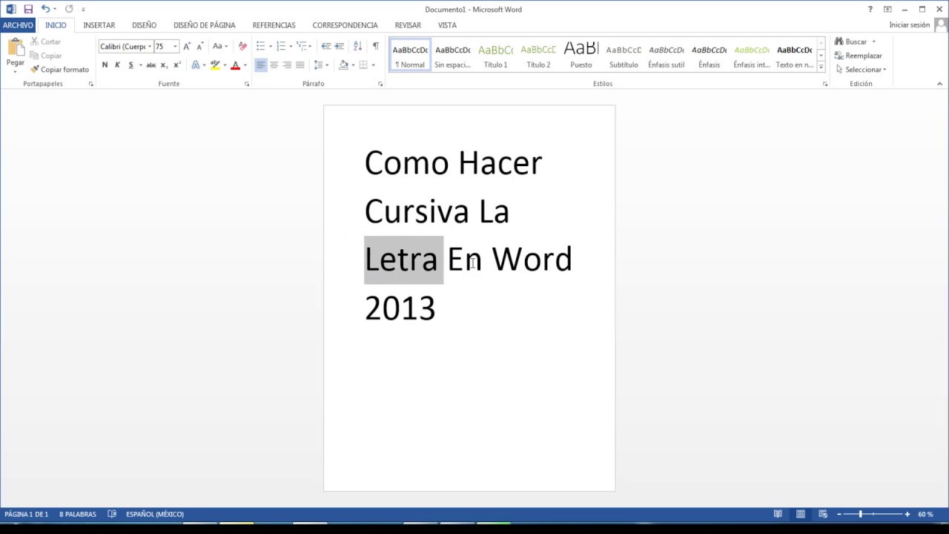
Task: Click the zoom slider handle
Action: pyautogui.click(x=861, y=514)
